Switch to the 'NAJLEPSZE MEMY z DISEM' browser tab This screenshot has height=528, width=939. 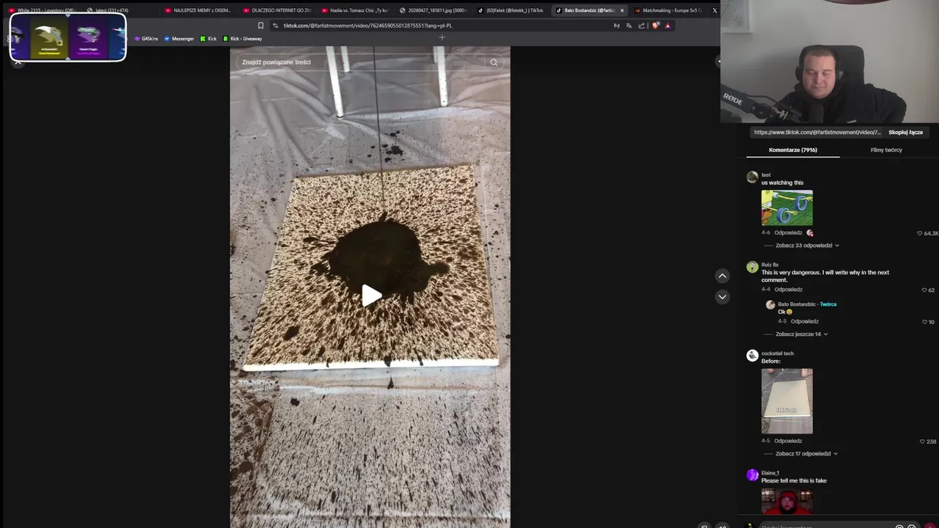(198, 10)
